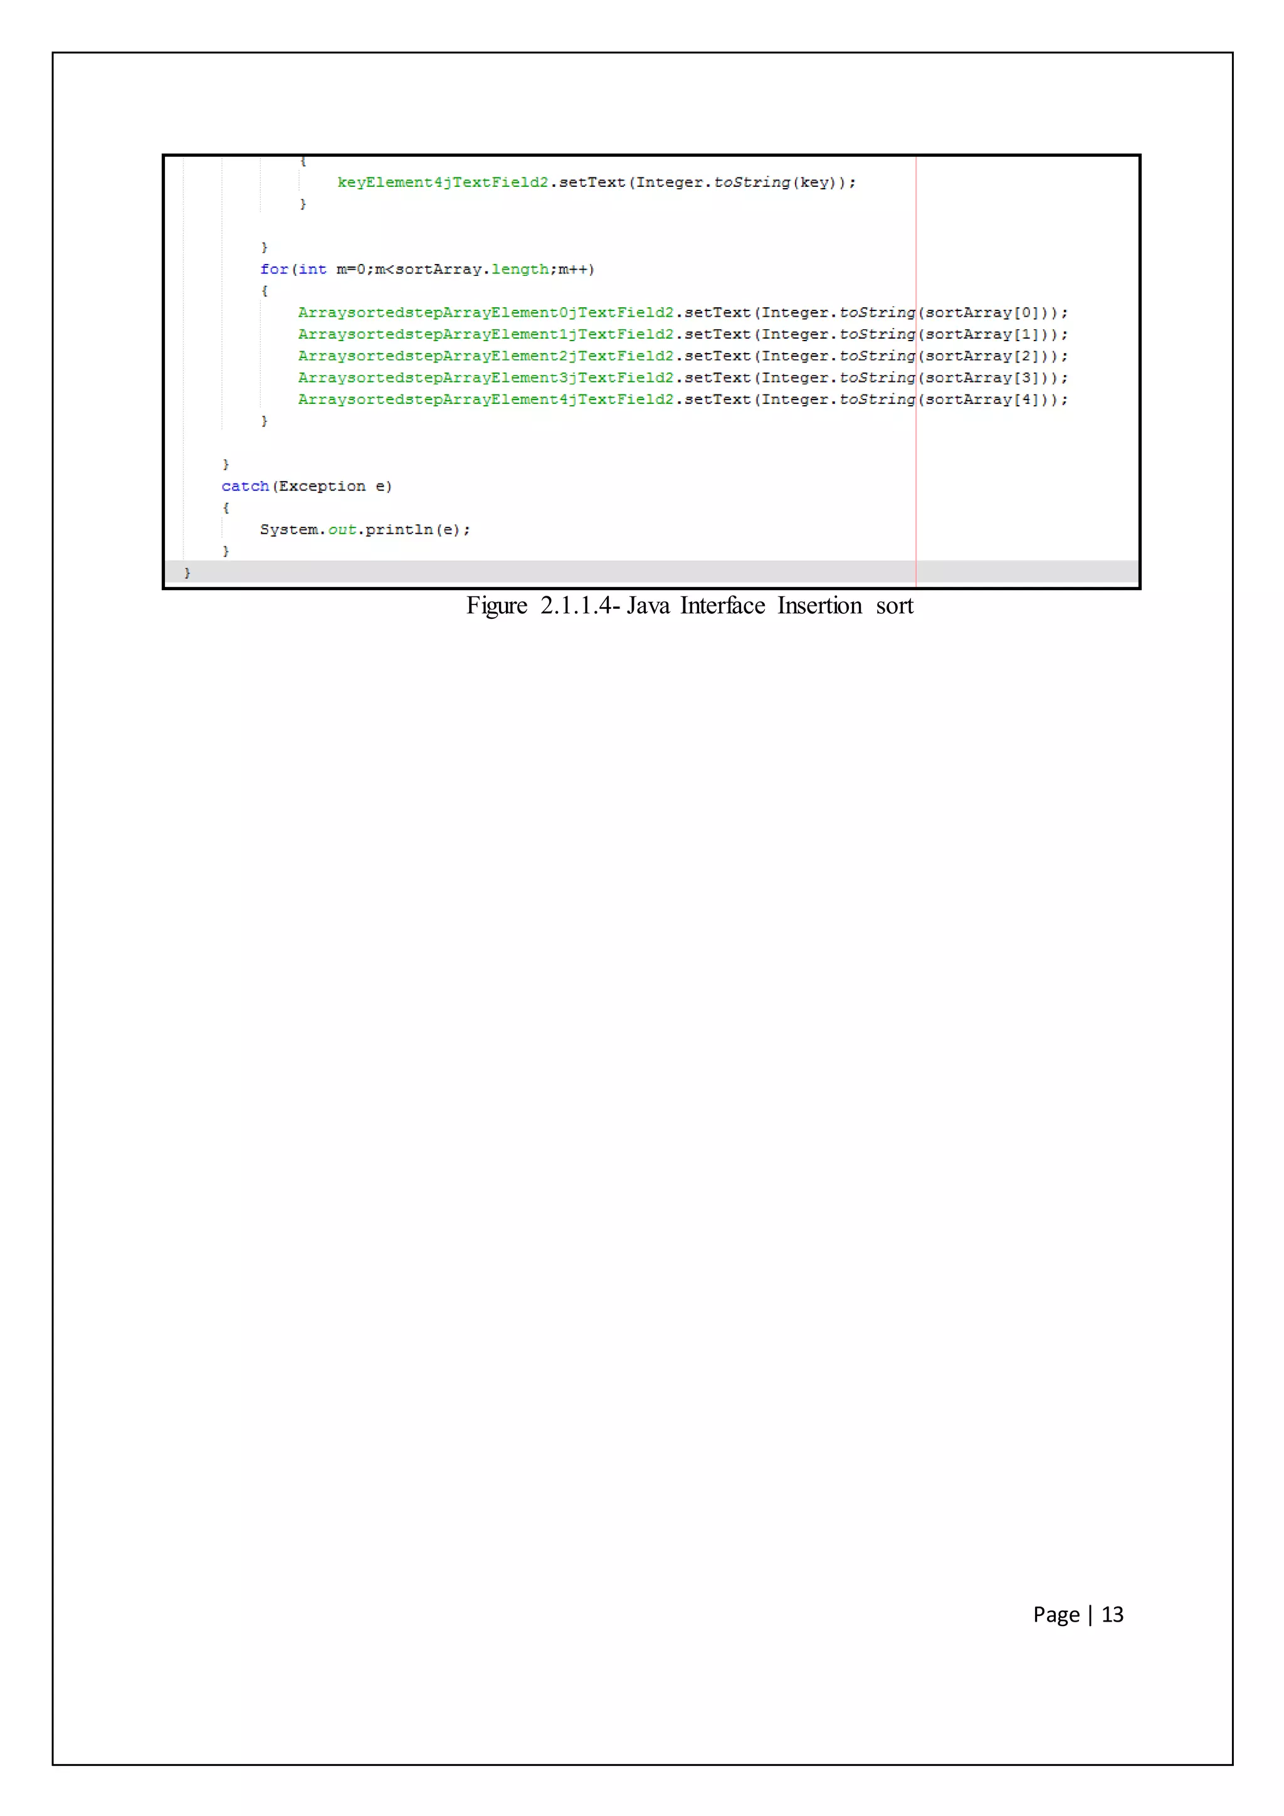Click the ArraysortedstepArrayElement0jTextField2 code line
1284x1816 pixels.
coord(682,313)
